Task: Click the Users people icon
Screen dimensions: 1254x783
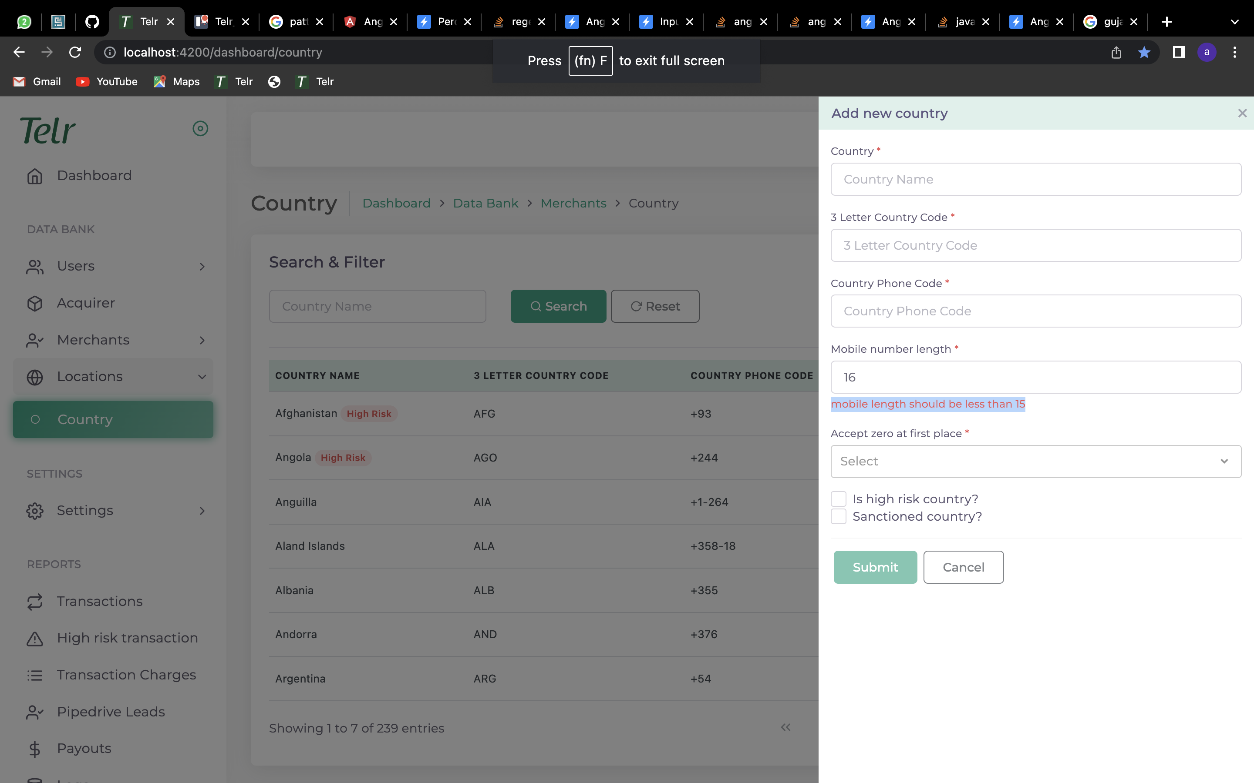Action: click(35, 267)
